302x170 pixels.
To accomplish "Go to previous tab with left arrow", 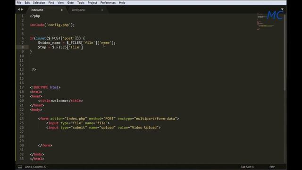I will click(19, 9).
